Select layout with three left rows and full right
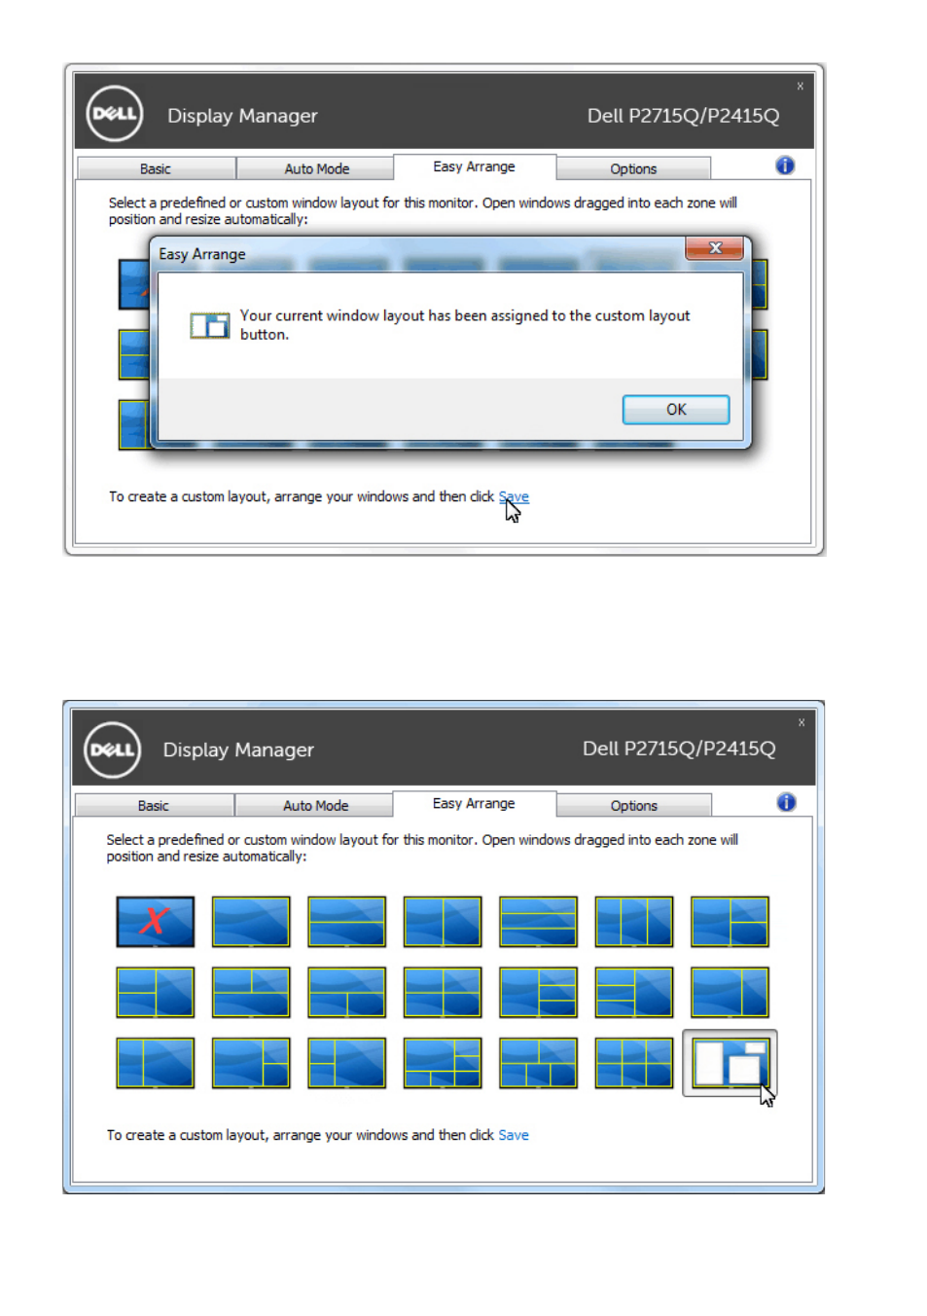The height and width of the screenshot is (1316, 927). pos(633,992)
